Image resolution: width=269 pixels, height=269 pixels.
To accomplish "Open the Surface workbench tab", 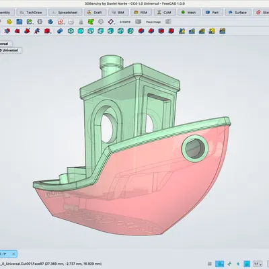I will [238, 12].
